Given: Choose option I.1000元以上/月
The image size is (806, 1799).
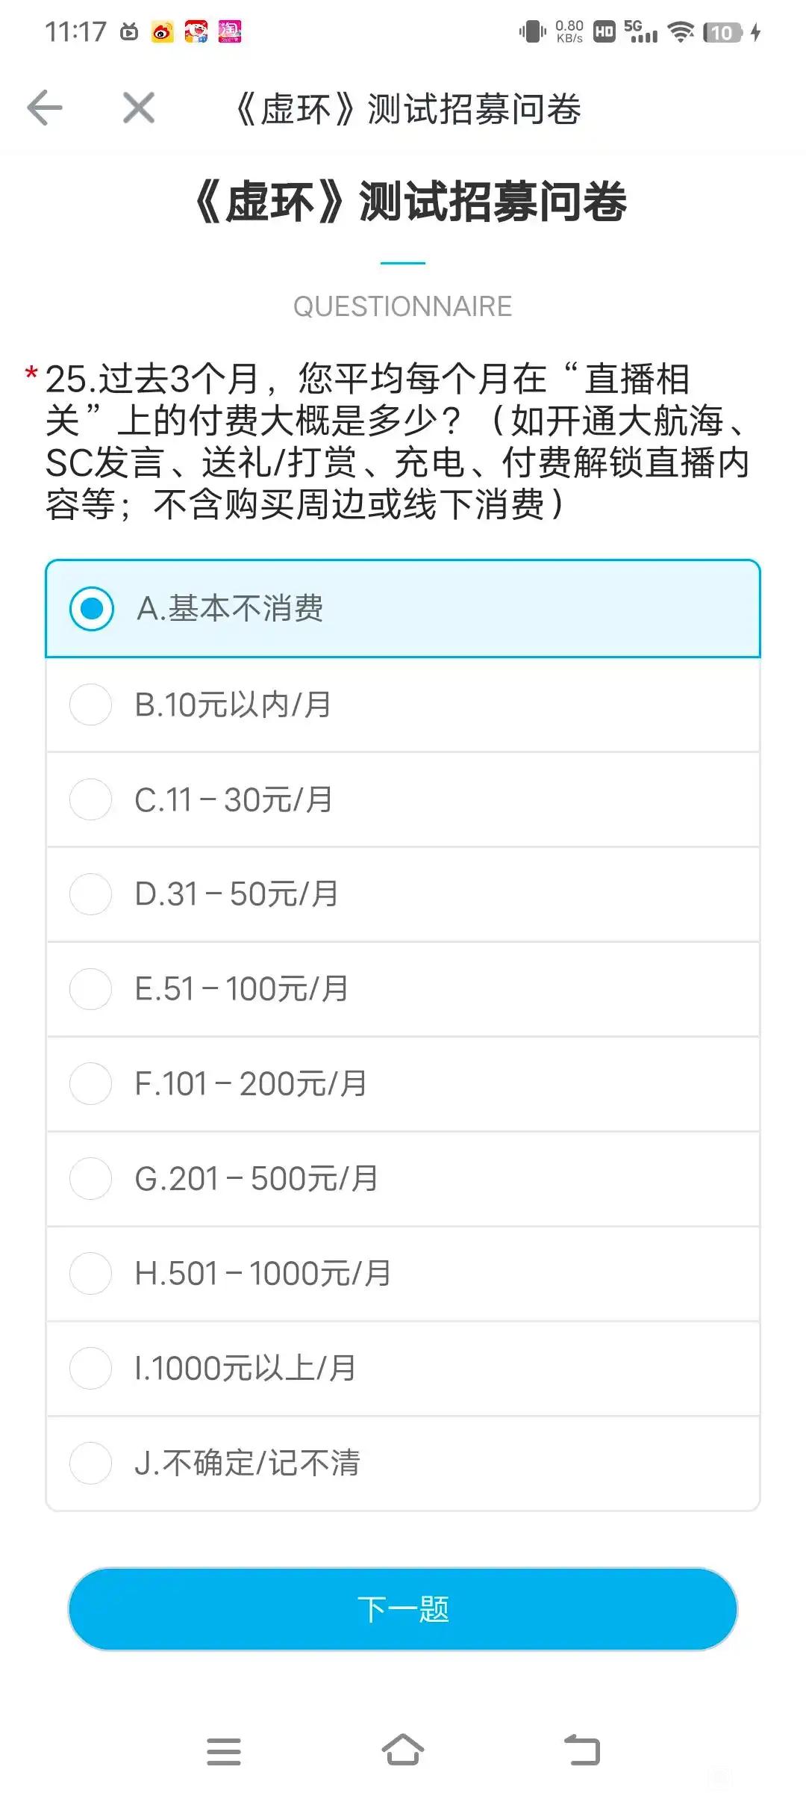Looking at the screenshot, I should click(91, 1368).
